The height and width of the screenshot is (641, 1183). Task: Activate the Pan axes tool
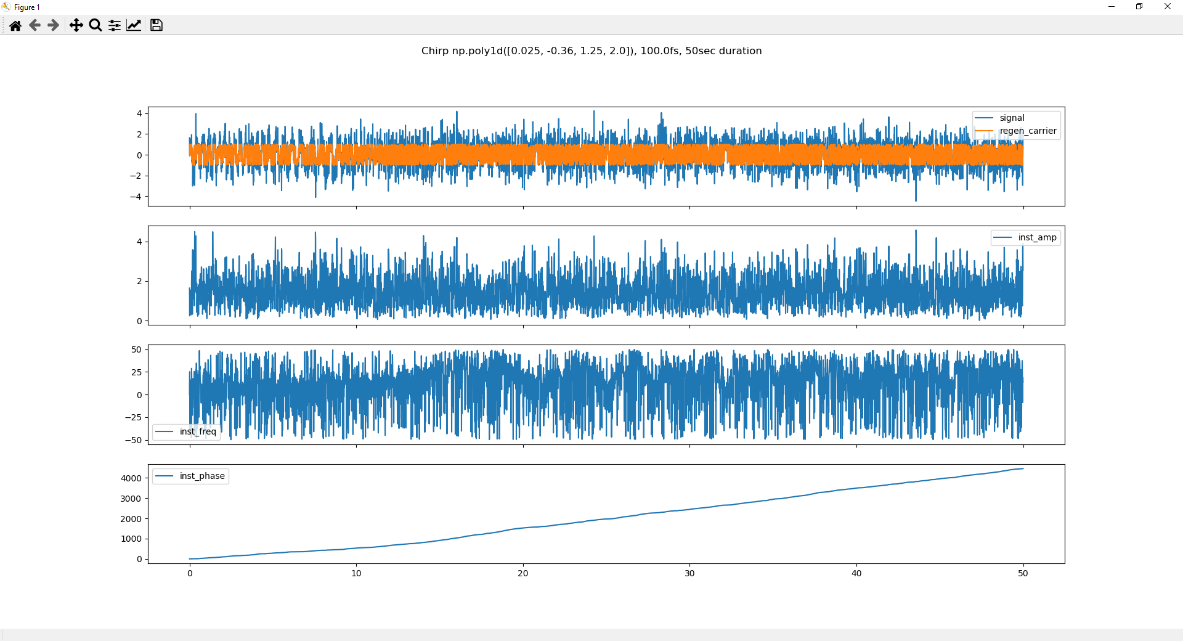click(x=76, y=25)
